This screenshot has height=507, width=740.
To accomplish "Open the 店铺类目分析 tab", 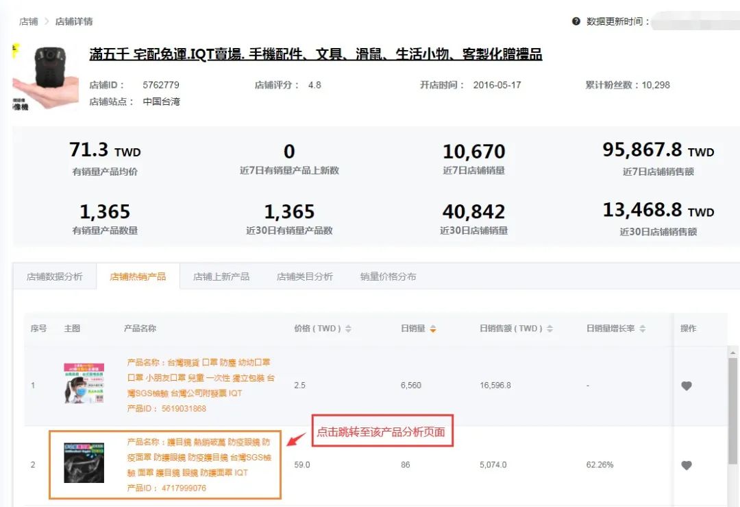I will tap(305, 276).
